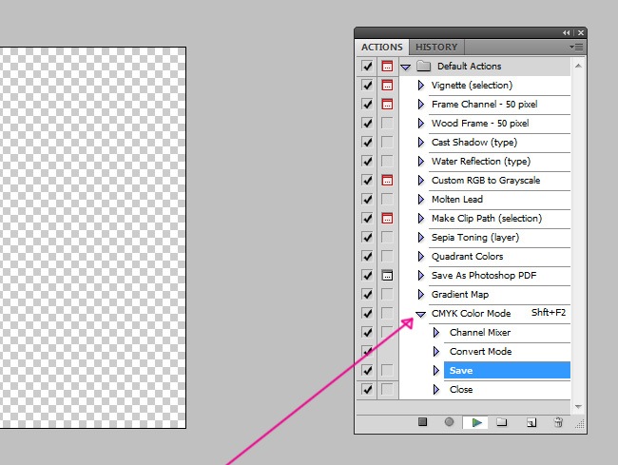Expand the Sepia Toning (layer) action
618x465 pixels.
[x=421, y=238]
